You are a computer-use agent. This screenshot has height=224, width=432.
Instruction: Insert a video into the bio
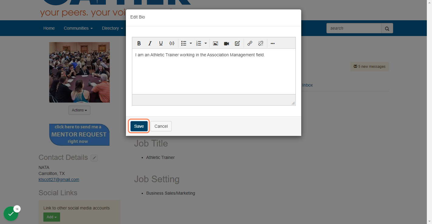pos(226,43)
